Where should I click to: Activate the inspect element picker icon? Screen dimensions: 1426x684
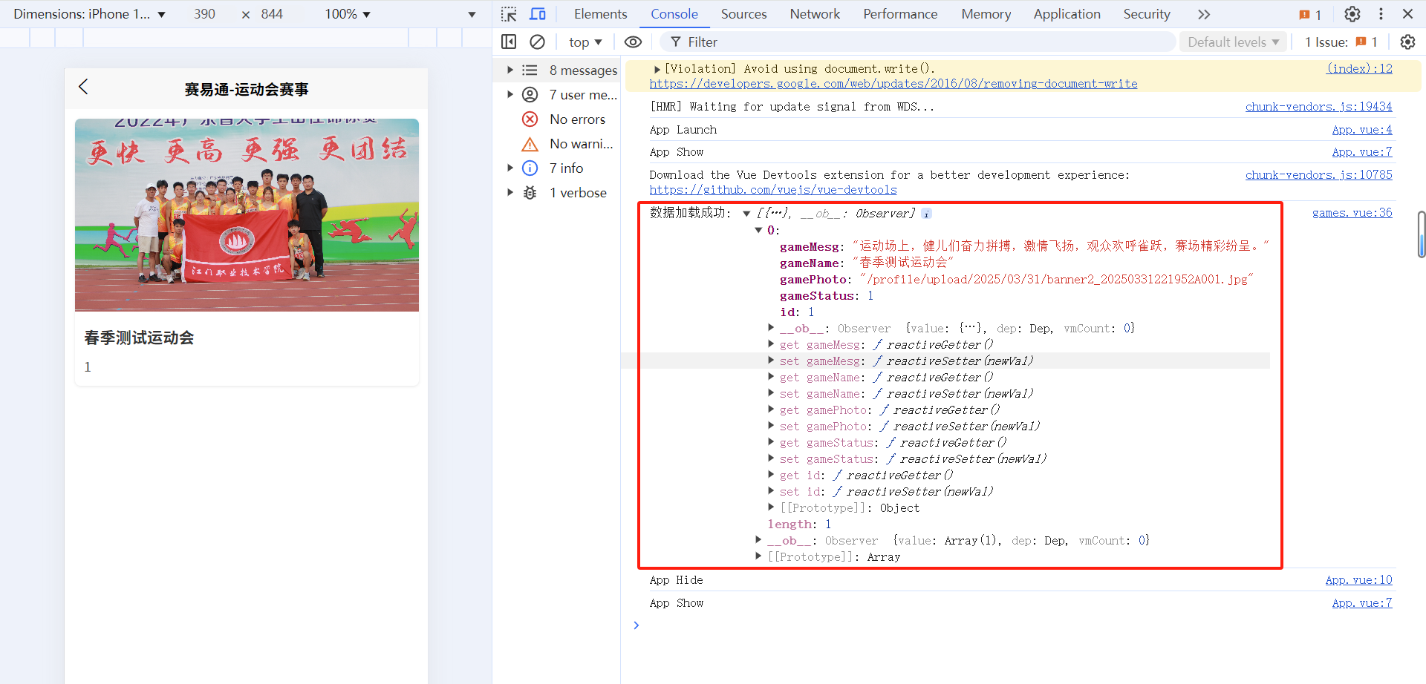(509, 14)
